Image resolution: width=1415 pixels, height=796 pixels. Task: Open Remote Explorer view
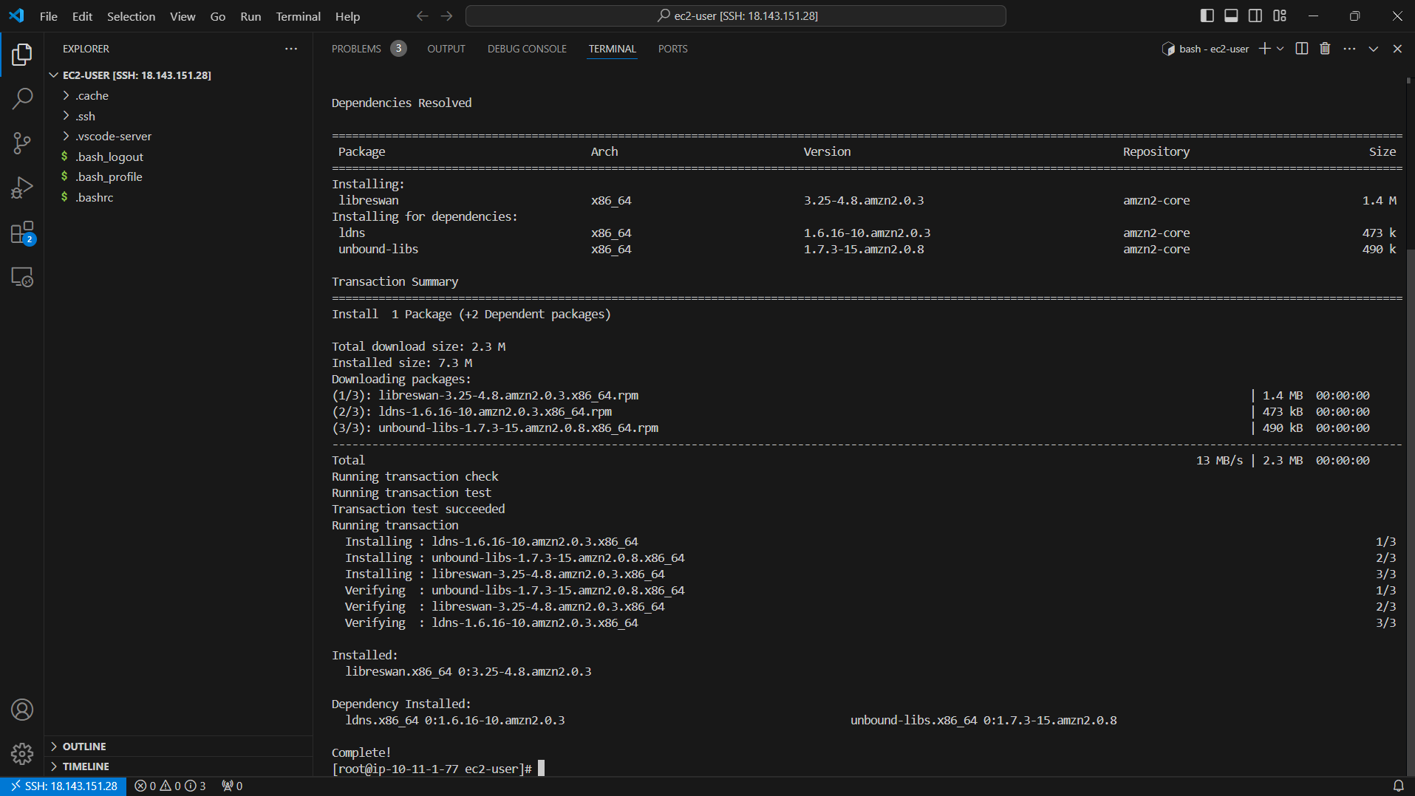[22, 277]
